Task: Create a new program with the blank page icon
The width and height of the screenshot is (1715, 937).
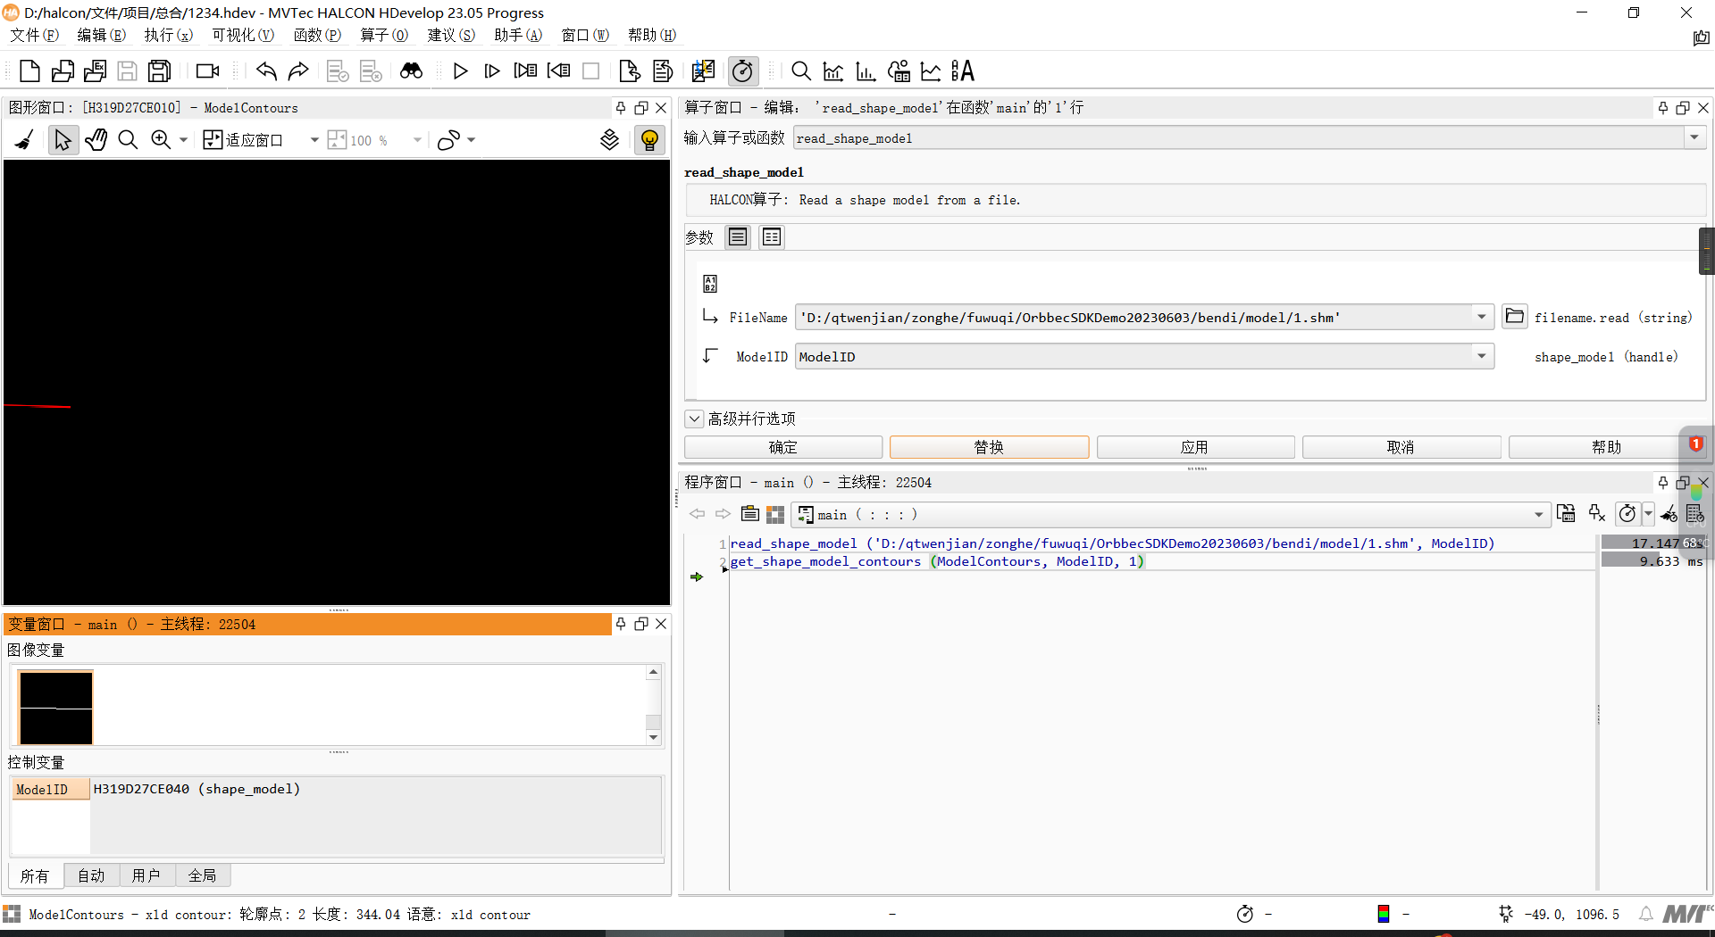Action: point(29,71)
